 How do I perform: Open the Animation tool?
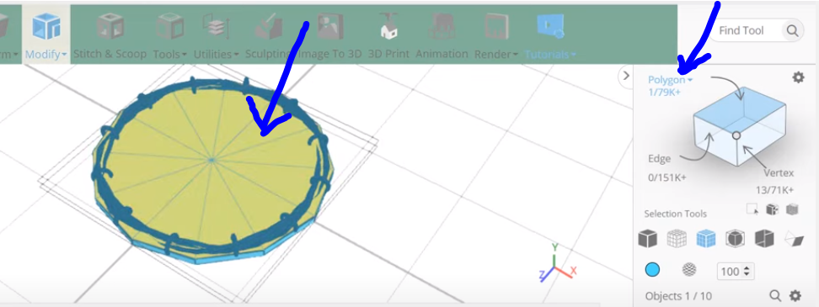442,54
